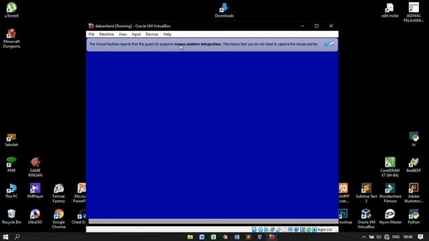Click the keyboard capture status icon
This screenshot has width=429, height=241.
(x=314, y=230)
